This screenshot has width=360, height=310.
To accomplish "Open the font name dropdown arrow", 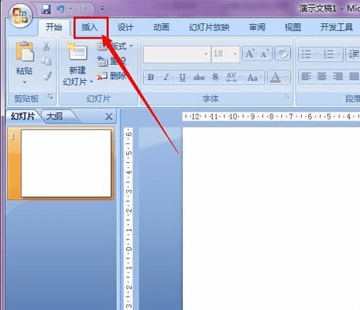I will [x=206, y=54].
